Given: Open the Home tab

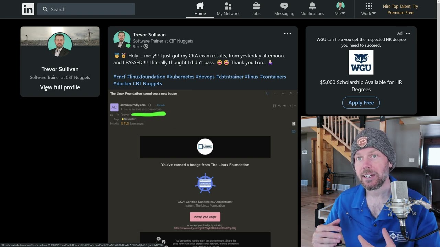Looking at the screenshot, I should (200, 9).
